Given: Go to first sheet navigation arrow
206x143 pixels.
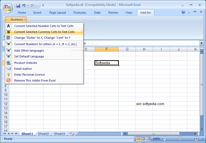Looking at the screenshot, I should 5,134.
